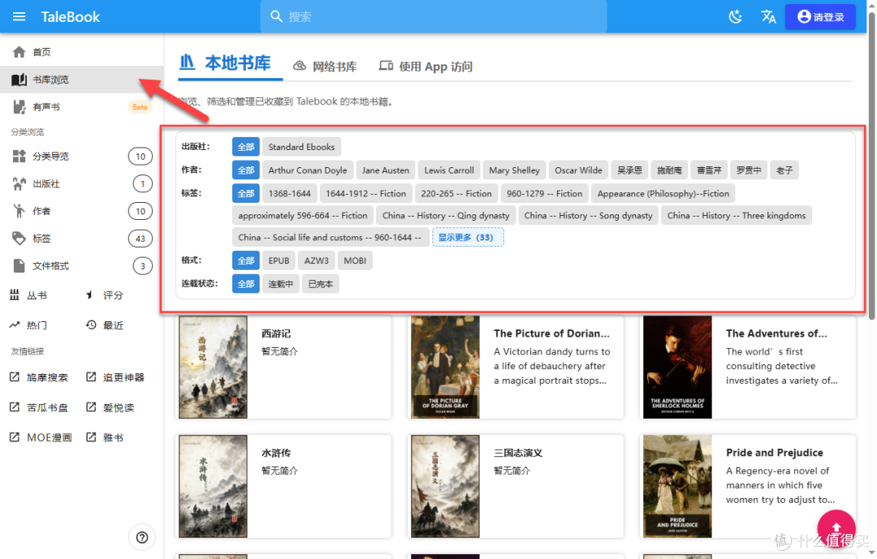
Task: Select 全部 in 标签 filter row
Action: coord(246,193)
